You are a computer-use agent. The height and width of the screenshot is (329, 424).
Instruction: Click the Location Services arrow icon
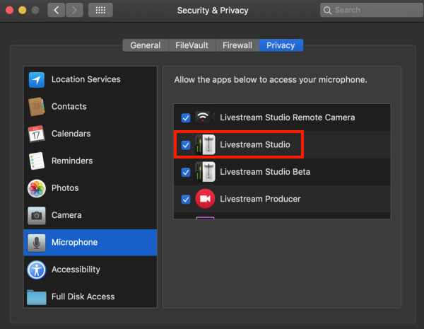point(37,80)
